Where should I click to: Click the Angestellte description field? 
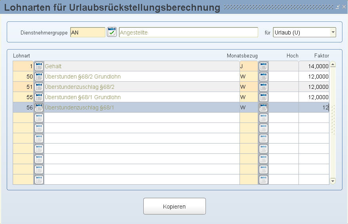(x=188, y=33)
